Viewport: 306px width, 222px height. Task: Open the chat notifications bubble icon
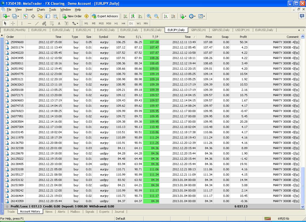click(302, 16)
